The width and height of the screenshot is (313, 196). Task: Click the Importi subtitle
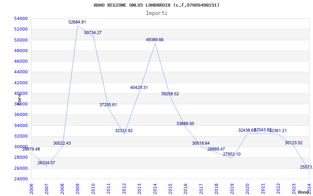pyautogui.click(x=156, y=13)
